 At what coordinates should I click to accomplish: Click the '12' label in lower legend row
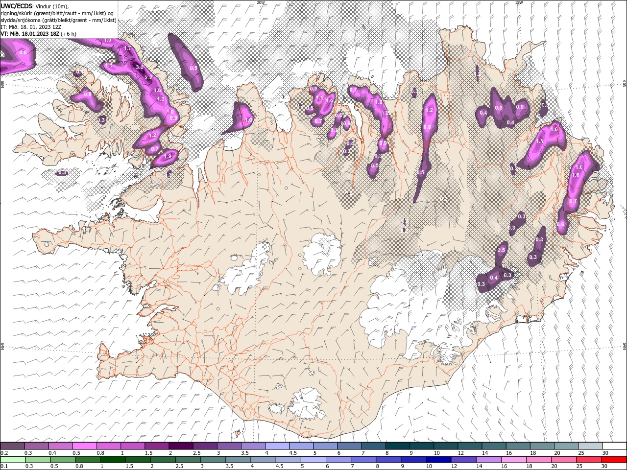tap(454, 466)
